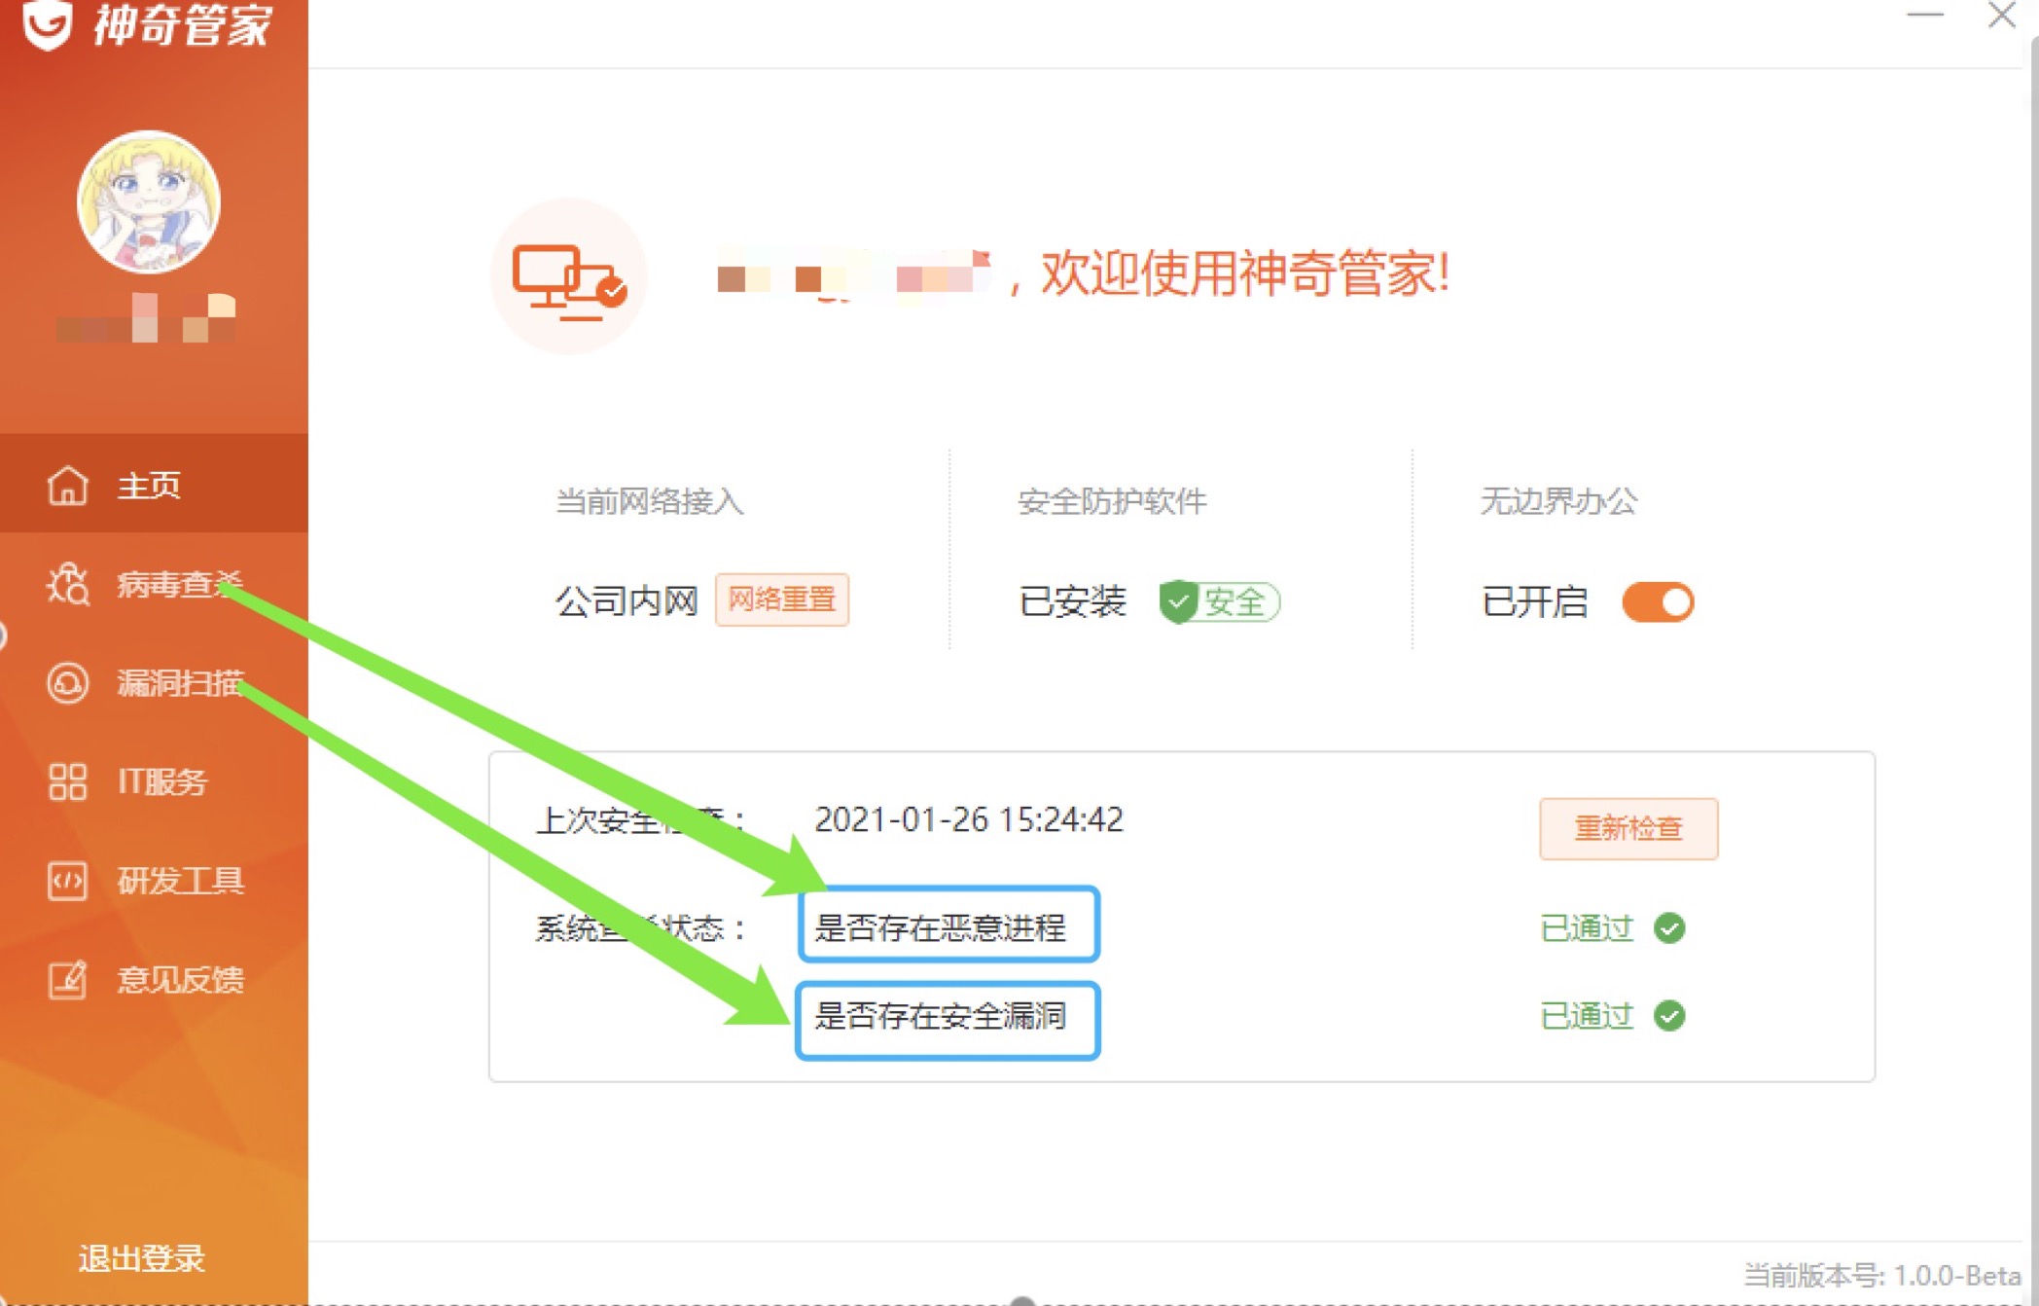Click the 研发工具 code icon
Screen dimensions: 2039x1306
click(67, 881)
